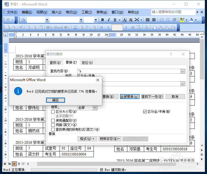Switch to the 定位 tab
The image size is (207, 174).
click(x=87, y=62)
